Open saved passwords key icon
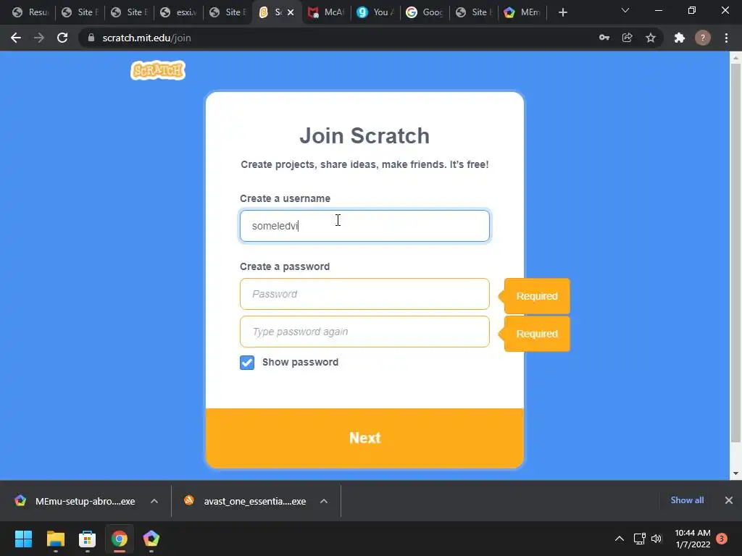Image resolution: width=742 pixels, height=556 pixels. point(604,38)
